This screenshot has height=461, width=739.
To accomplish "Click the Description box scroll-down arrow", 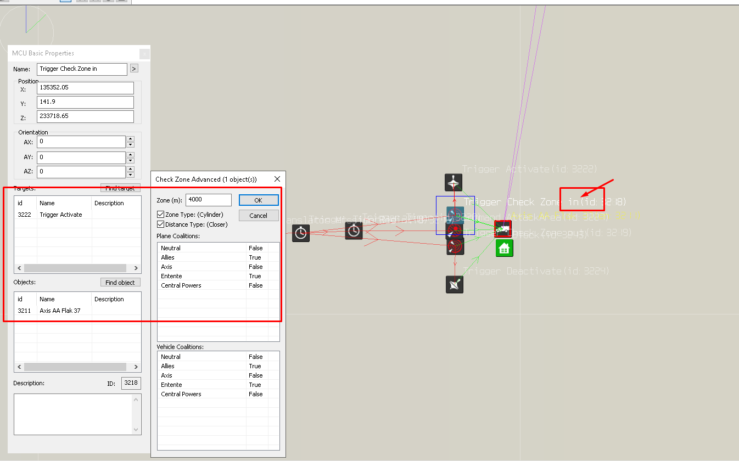I will (x=136, y=429).
